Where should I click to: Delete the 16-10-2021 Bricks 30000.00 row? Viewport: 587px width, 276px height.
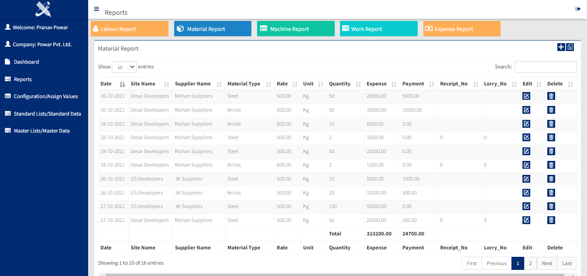pos(551,110)
